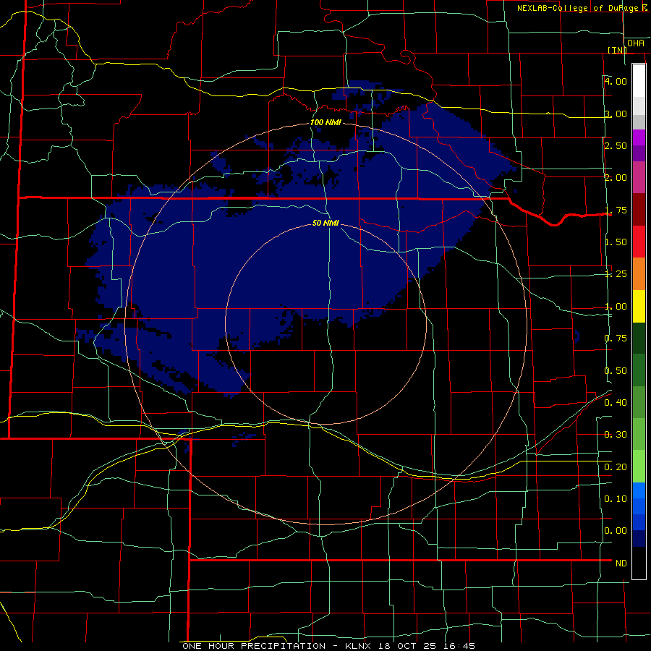Pick the orange legend swatch
The image size is (651, 651).
tap(639, 274)
